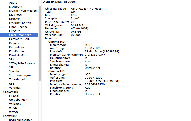Open the Kartenleser entry

17,47
